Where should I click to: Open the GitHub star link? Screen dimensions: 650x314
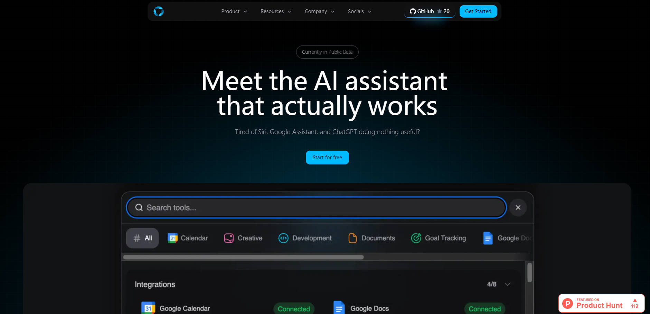point(430,11)
